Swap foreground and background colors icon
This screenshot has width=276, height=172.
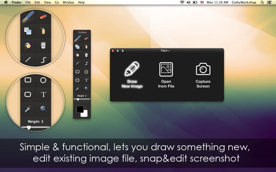click(86, 108)
